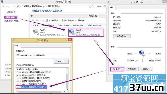167x94 pixels.
Task: Click 诊断(G) button in status dialog
Action: click(x=146, y=69)
